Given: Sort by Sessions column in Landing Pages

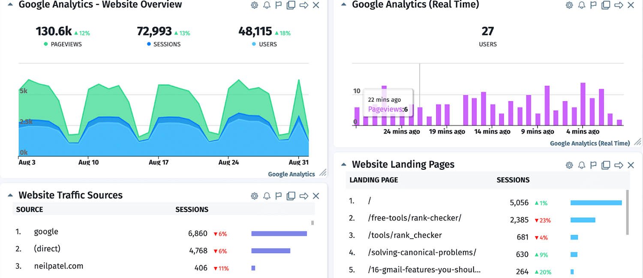Looking at the screenshot, I should tap(513, 180).
